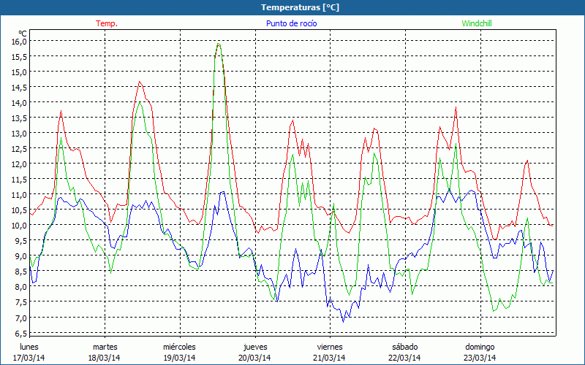Click the 23/03/14 date label
The image size is (585, 365).
pos(480,357)
